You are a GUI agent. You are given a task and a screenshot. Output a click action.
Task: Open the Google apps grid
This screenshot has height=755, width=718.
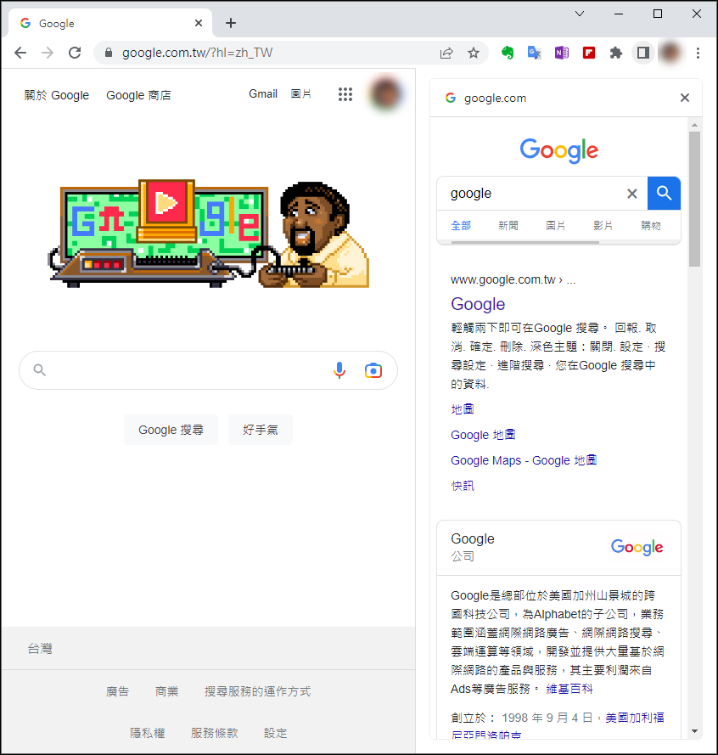click(x=345, y=94)
